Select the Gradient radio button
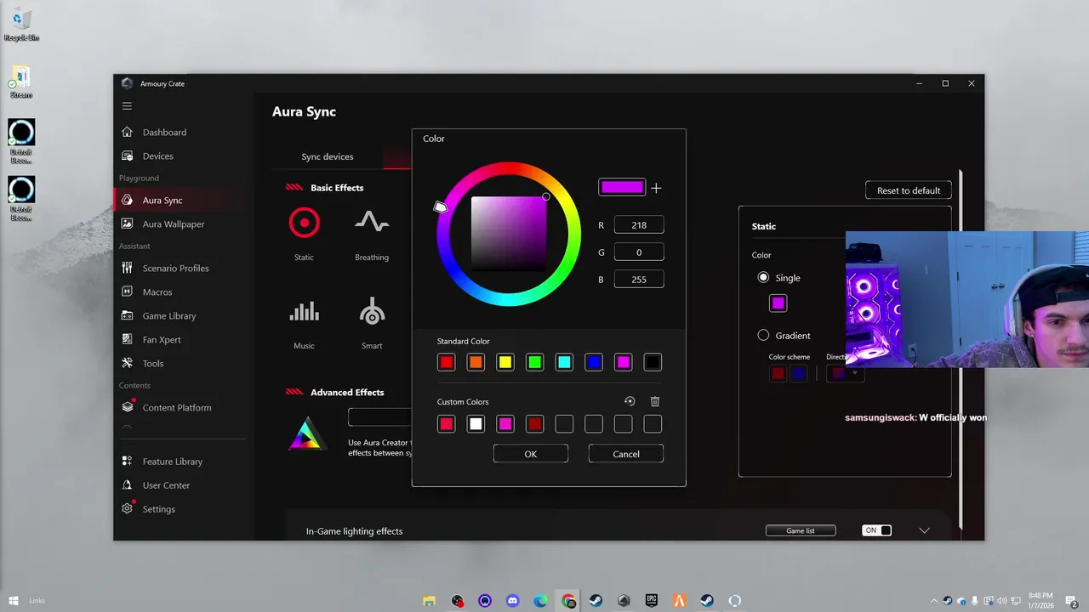Image resolution: width=1089 pixels, height=612 pixels. click(x=763, y=335)
